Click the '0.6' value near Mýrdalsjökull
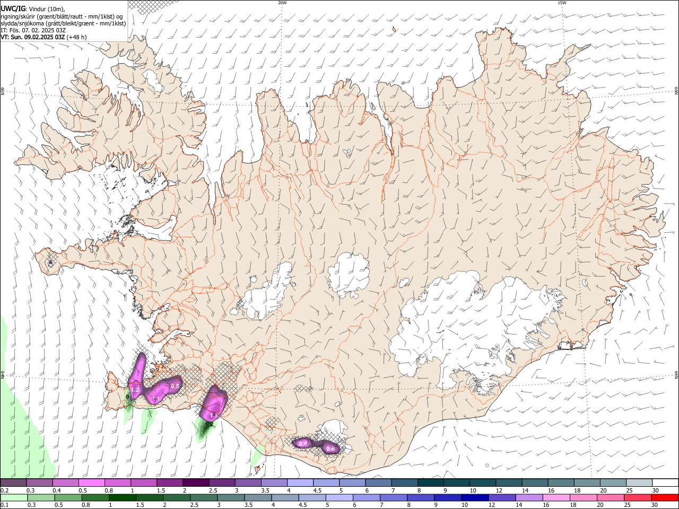Viewport: 679px width, 509px height. (x=330, y=449)
